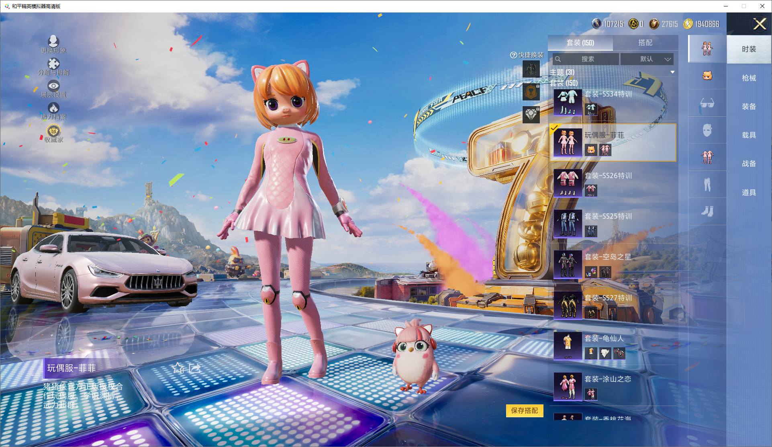Screen dimensions: 772x447
Task: Expand the 主题 (31) section arrow
Action: [672, 72]
